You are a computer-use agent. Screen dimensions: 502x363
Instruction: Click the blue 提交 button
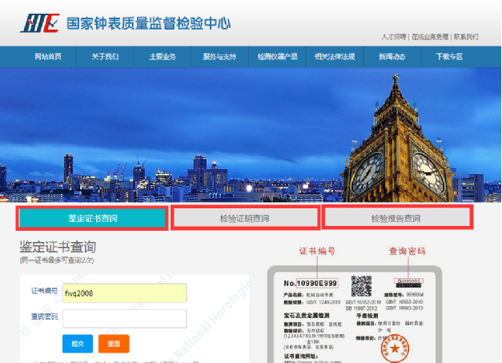pos(78,344)
